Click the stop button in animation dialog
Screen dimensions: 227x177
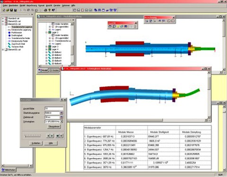[61, 135]
